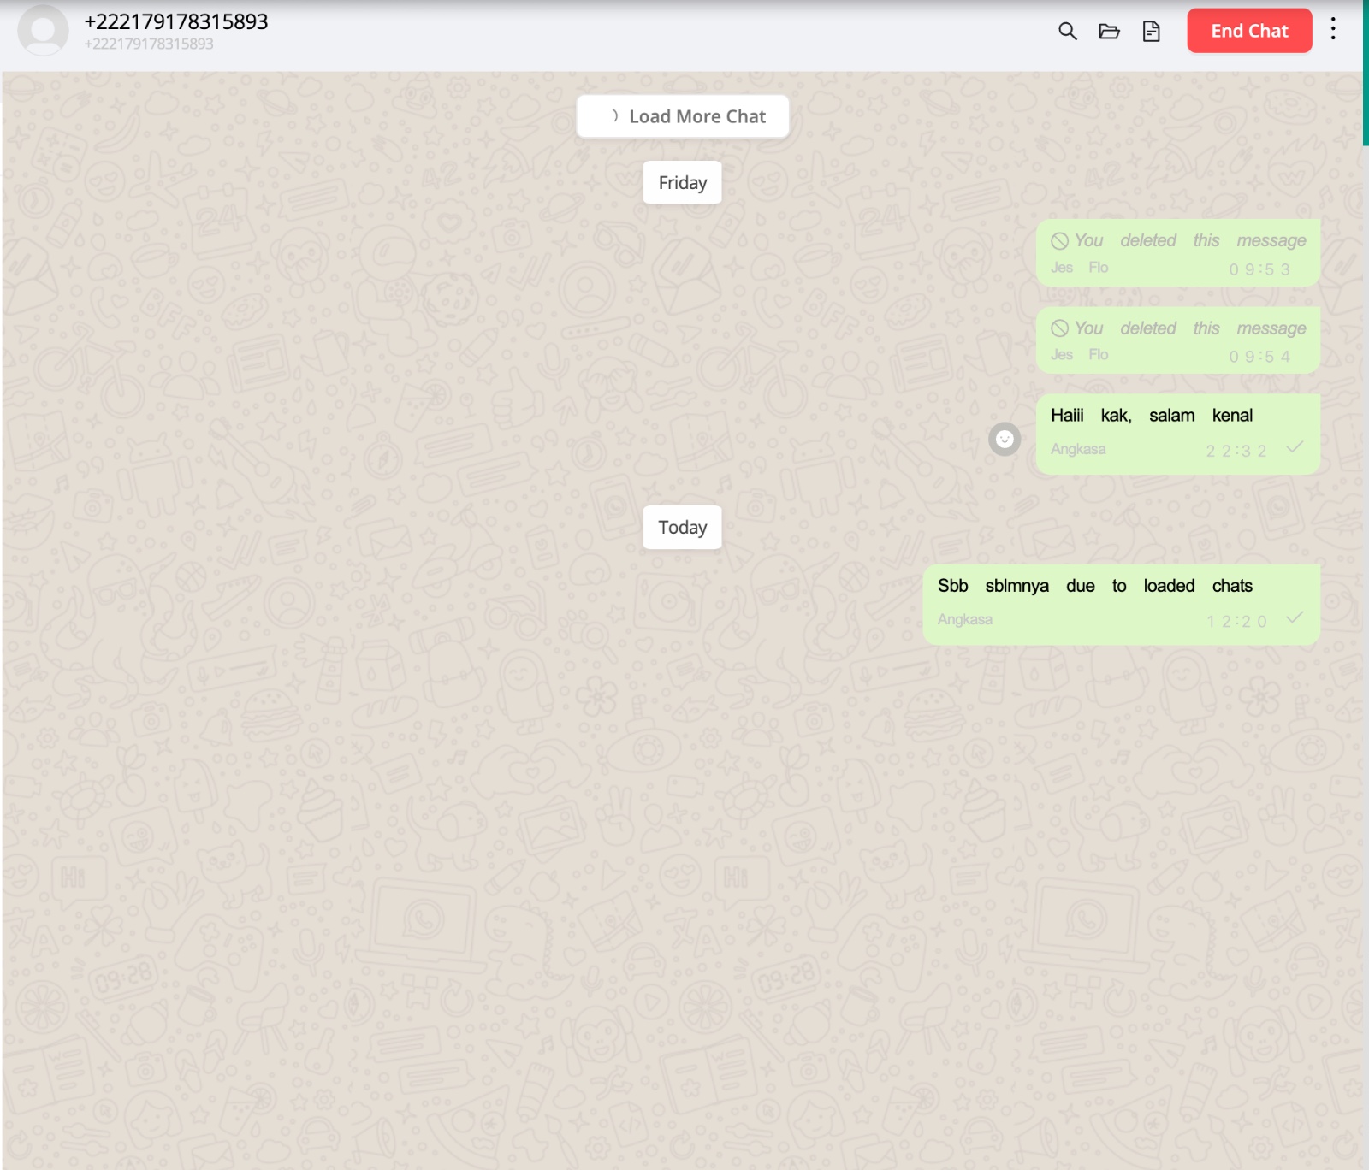Image resolution: width=1369 pixels, height=1170 pixels.
Task: Click the Friday date separator label
Action: pos(682,183)
